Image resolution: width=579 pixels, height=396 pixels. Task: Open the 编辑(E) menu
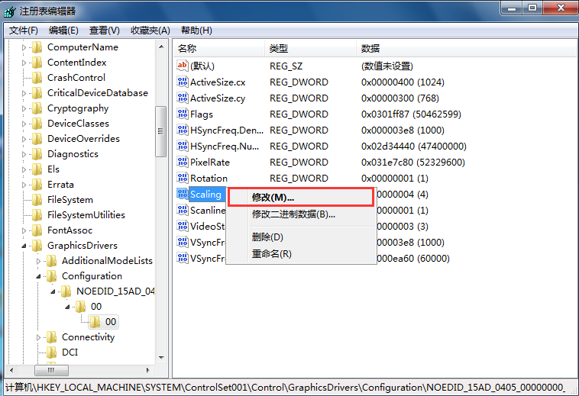[63, 31]
